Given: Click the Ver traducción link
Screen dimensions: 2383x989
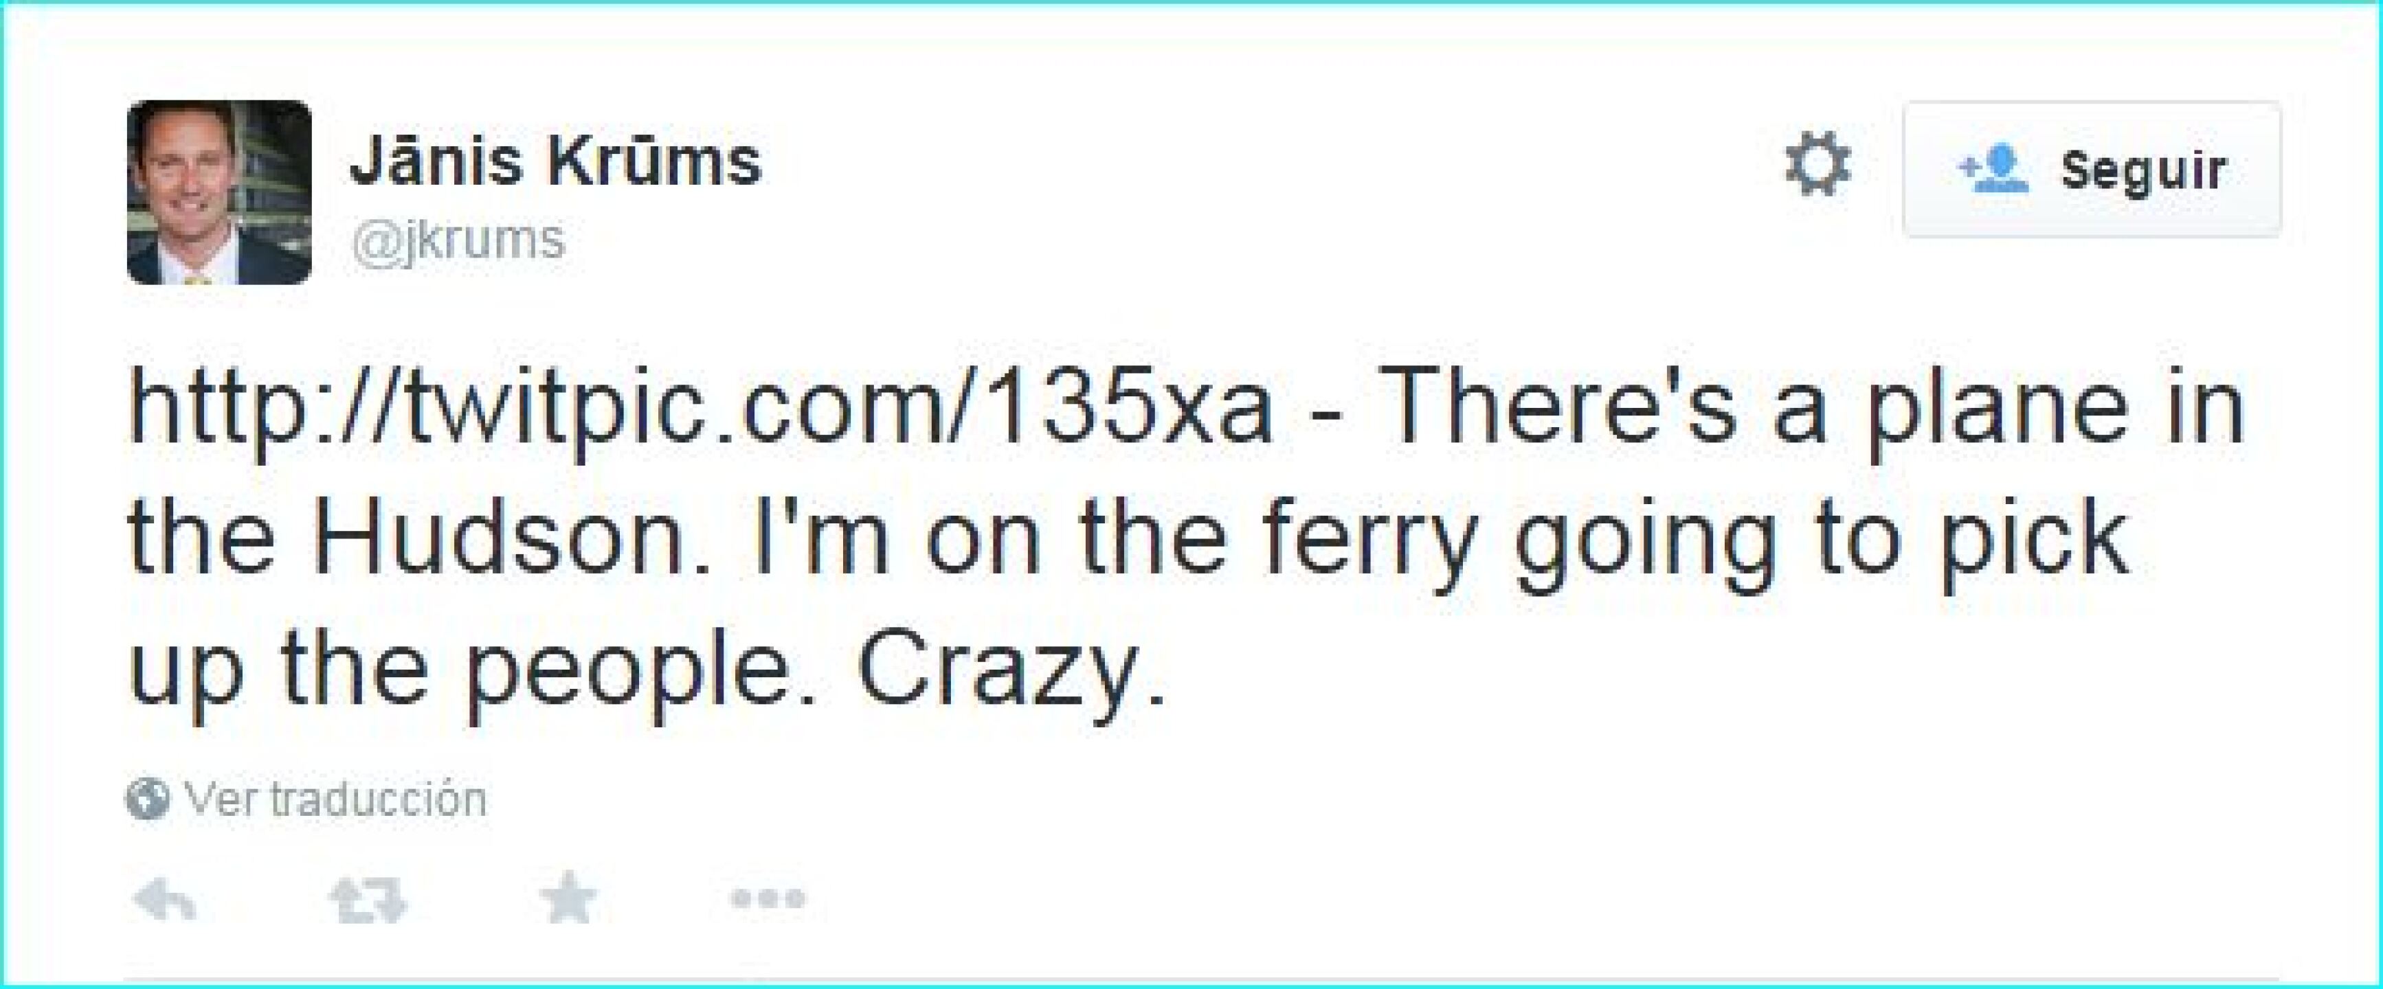Looking at the screenshot, I should 335,799.
